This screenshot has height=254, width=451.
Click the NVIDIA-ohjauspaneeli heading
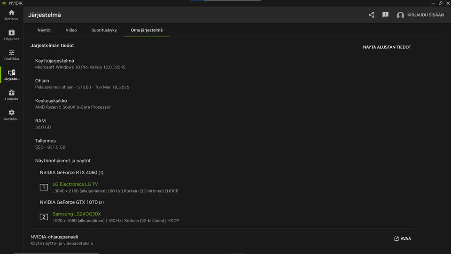point(54,237)
